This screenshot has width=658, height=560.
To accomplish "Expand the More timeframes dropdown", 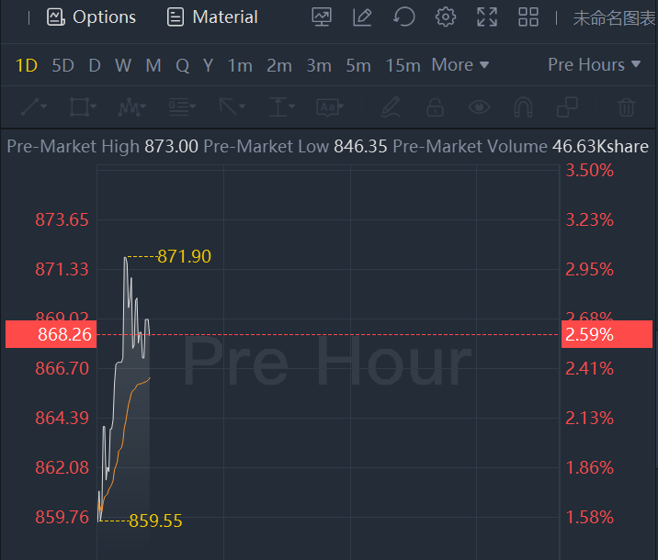I will (x=459, y=65).
